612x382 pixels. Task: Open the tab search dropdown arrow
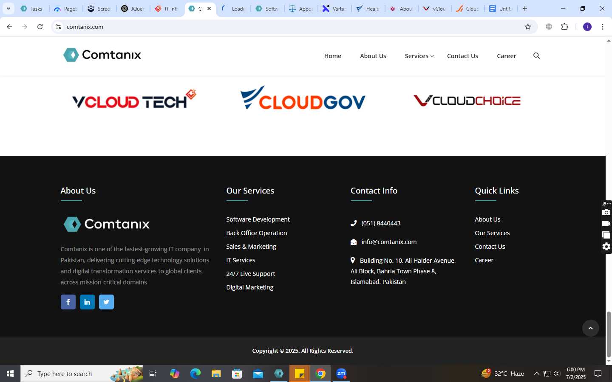[8, 8]
